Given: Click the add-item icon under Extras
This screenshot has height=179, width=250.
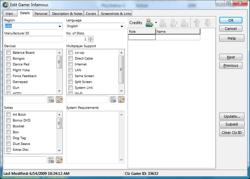Looking at the screenshot, I should tap(51, 160).
